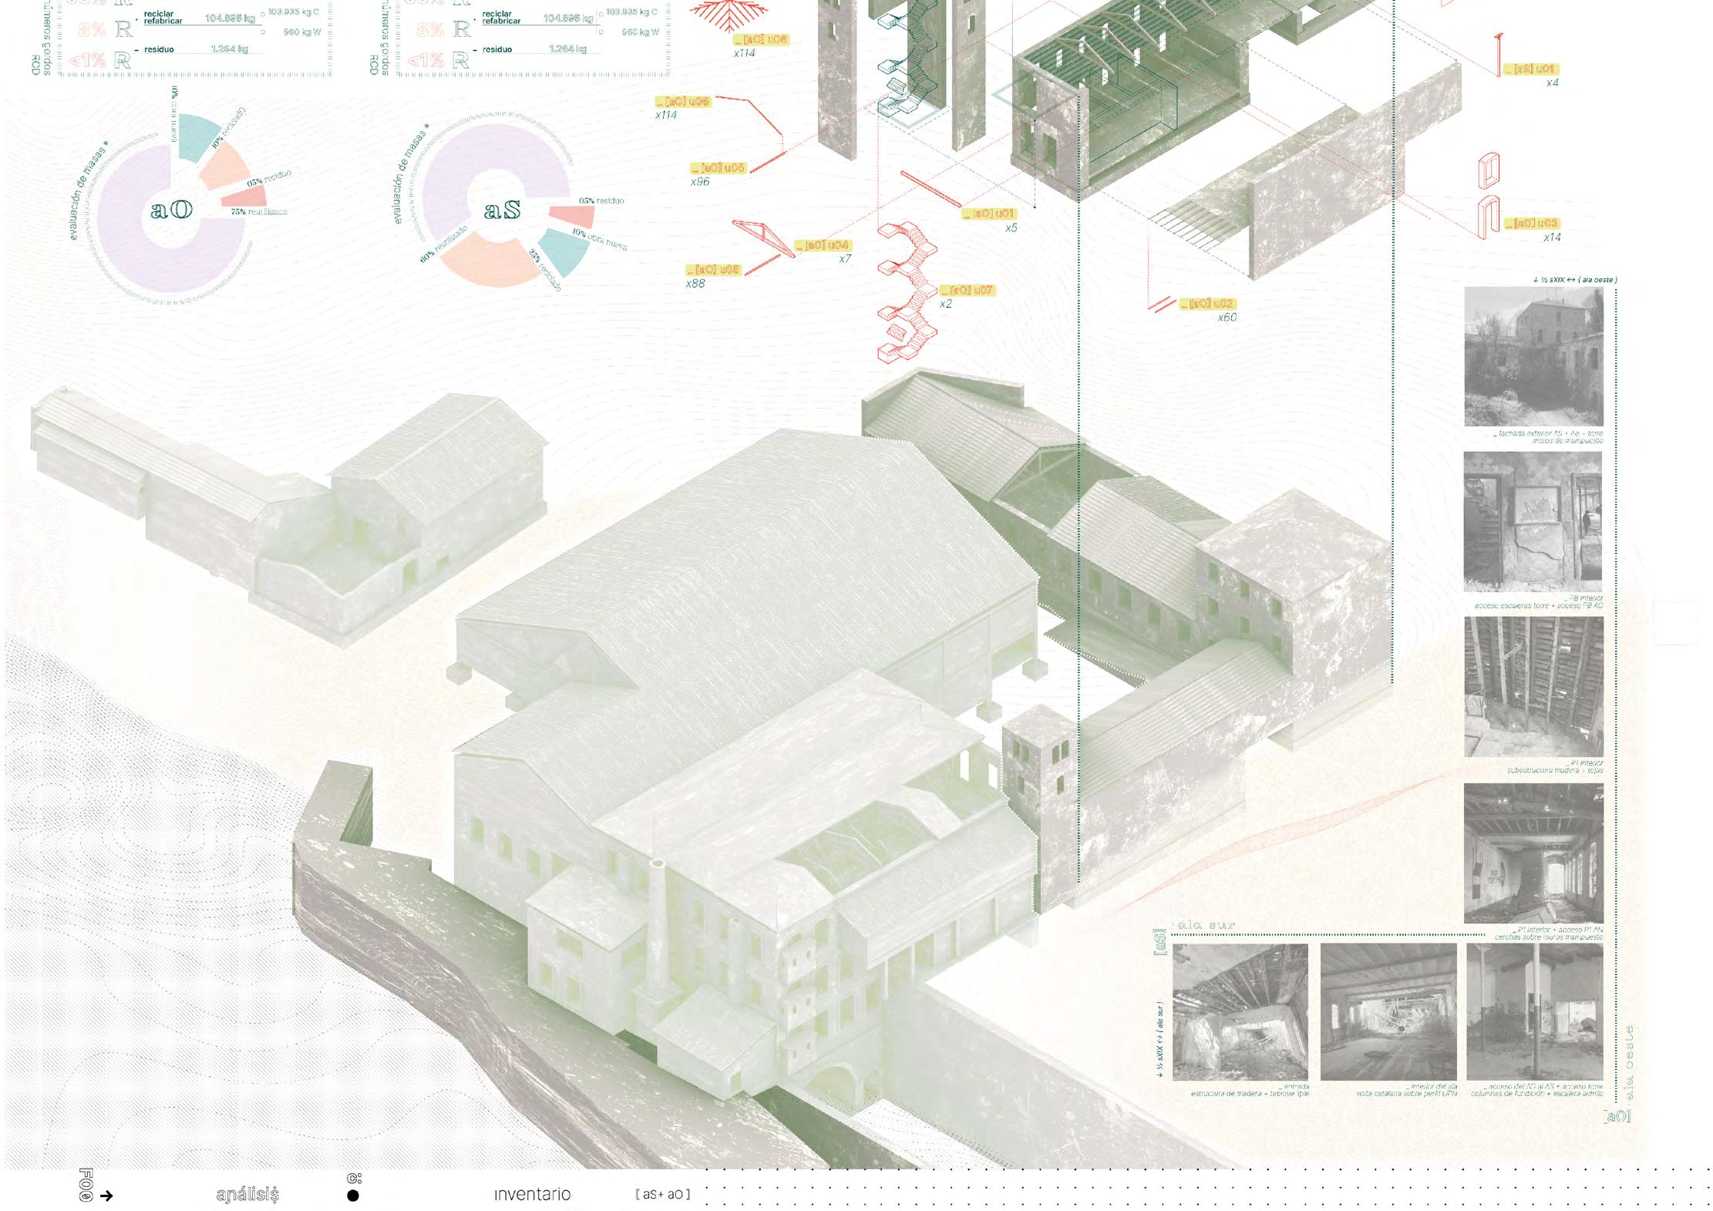Click the red truss drawing beside u04 label
This screenshot has width=1713, height=1211.
[762, 237]
